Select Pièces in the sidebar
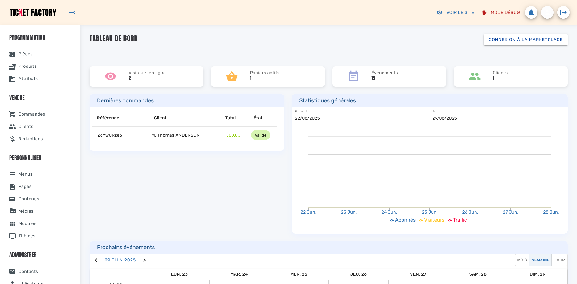Screen dimensions: 577x284 coord(26,54)
